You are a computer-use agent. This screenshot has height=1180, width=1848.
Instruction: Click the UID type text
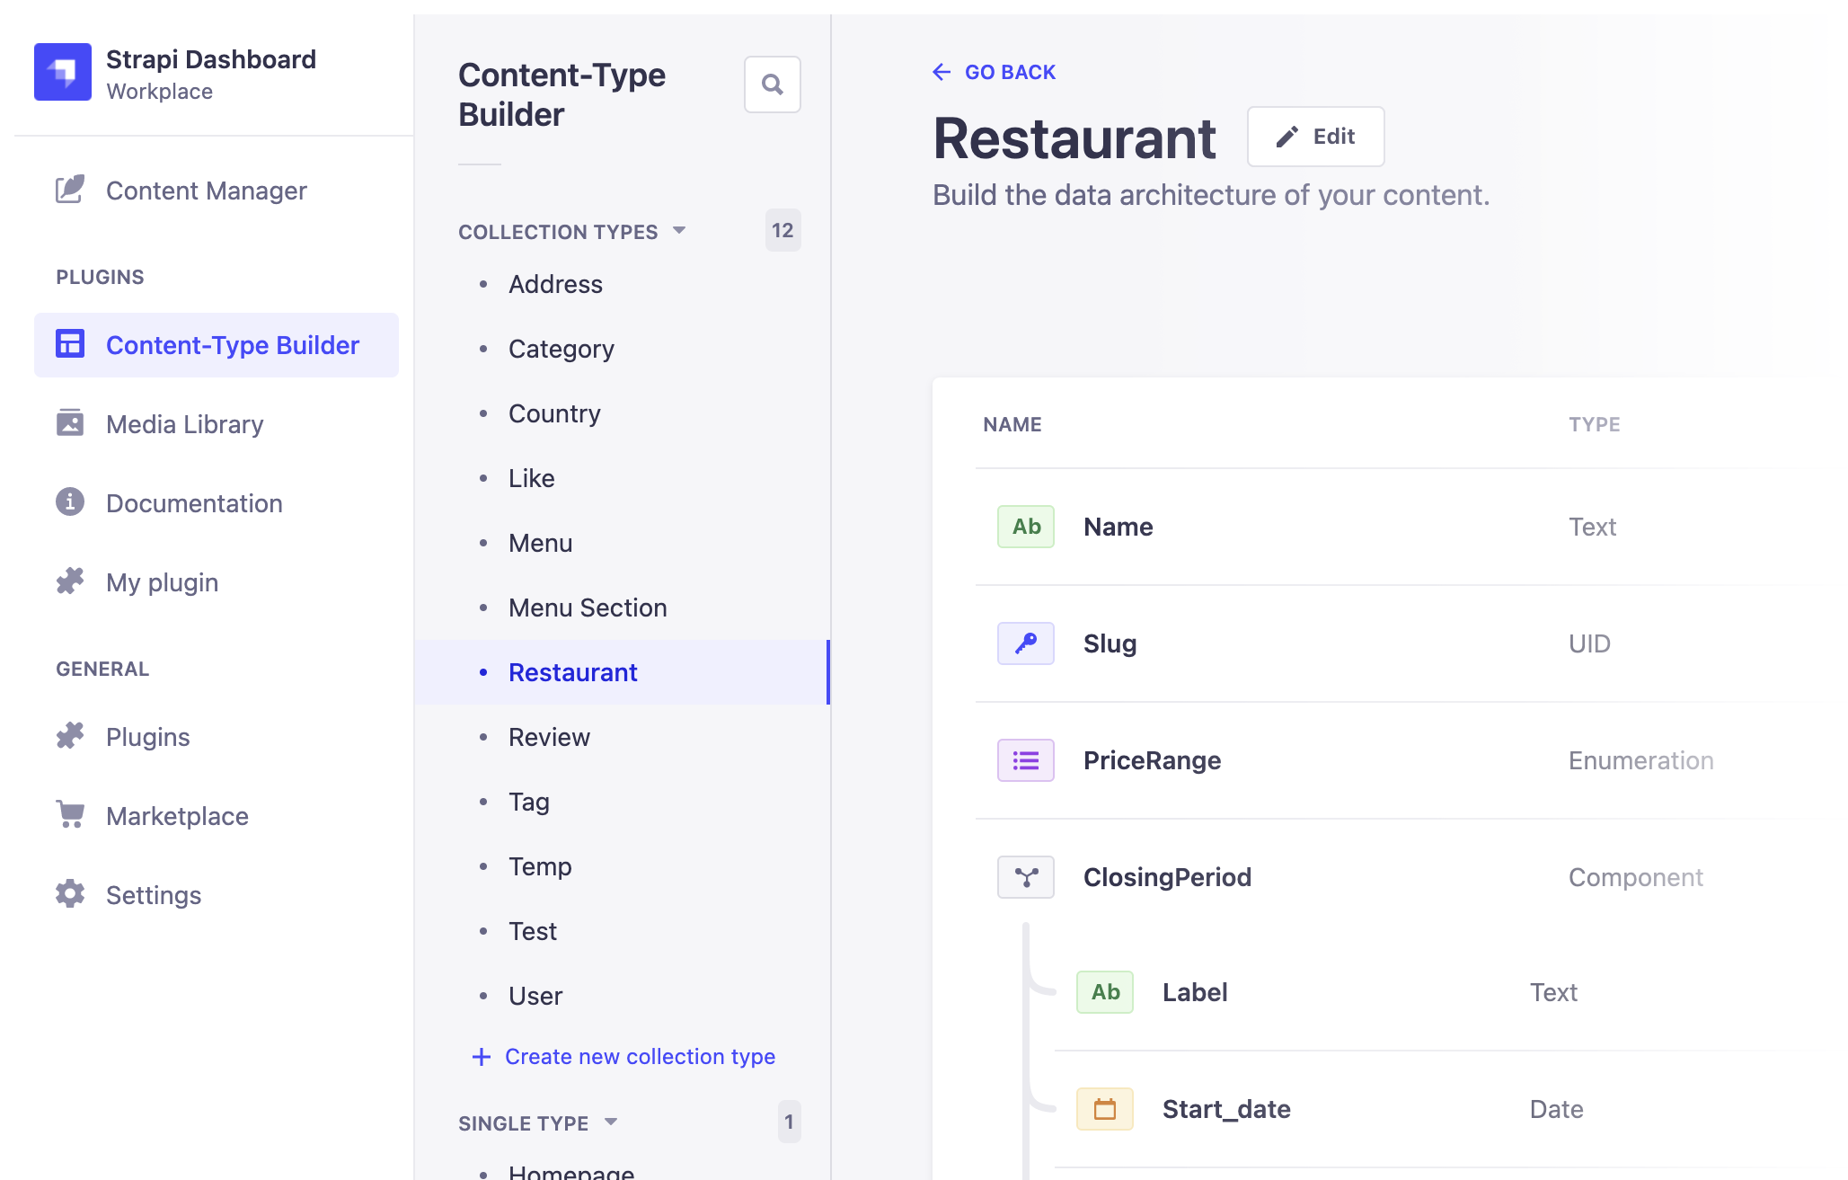click(x=1589, y=643)
